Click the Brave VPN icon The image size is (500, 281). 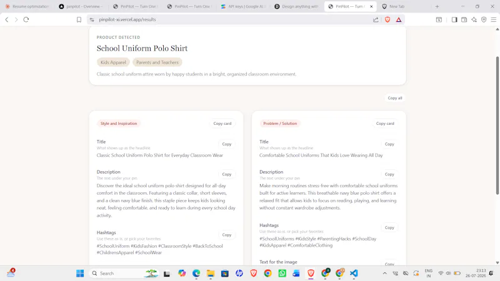484,19
